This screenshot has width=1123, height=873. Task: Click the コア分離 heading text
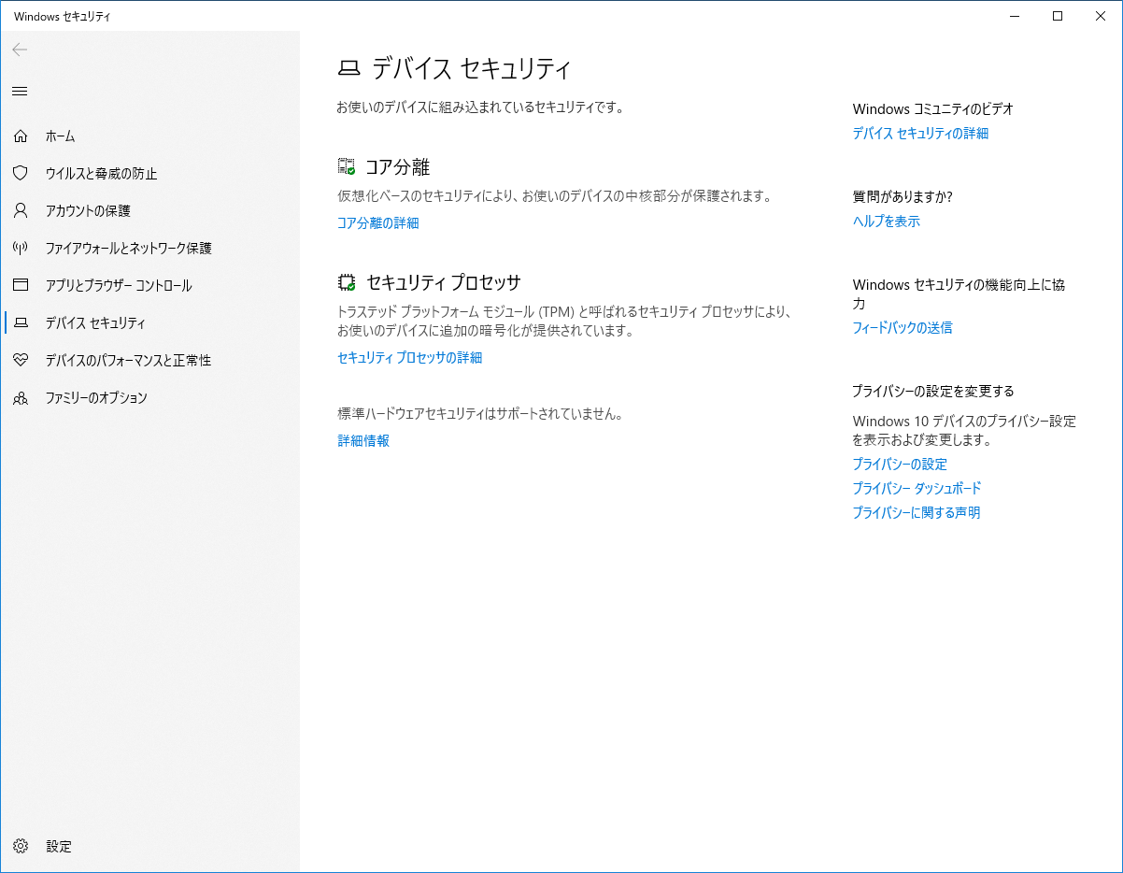pos(397,167)
